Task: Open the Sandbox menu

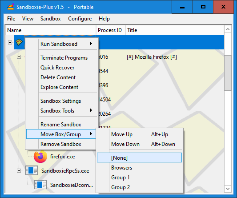Action: [x=51, y=19]
